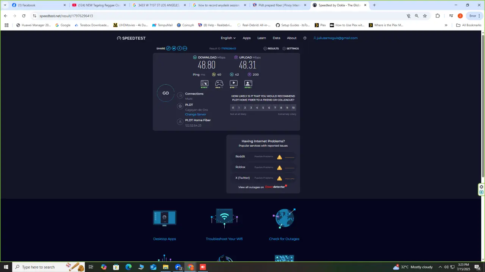The width and height of the screenshot is (485, 272).
Task: Click the PLDT Home Fiber user icon
Action: [180, 122]
